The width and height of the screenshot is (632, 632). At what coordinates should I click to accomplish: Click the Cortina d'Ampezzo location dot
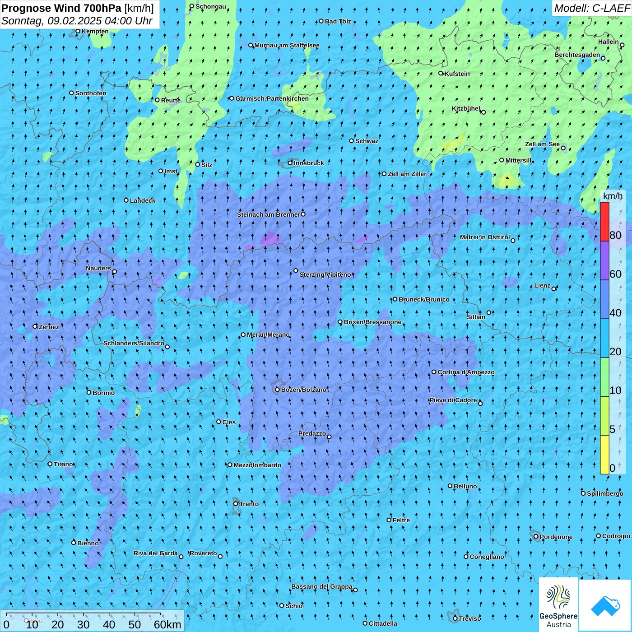point(434,372)
